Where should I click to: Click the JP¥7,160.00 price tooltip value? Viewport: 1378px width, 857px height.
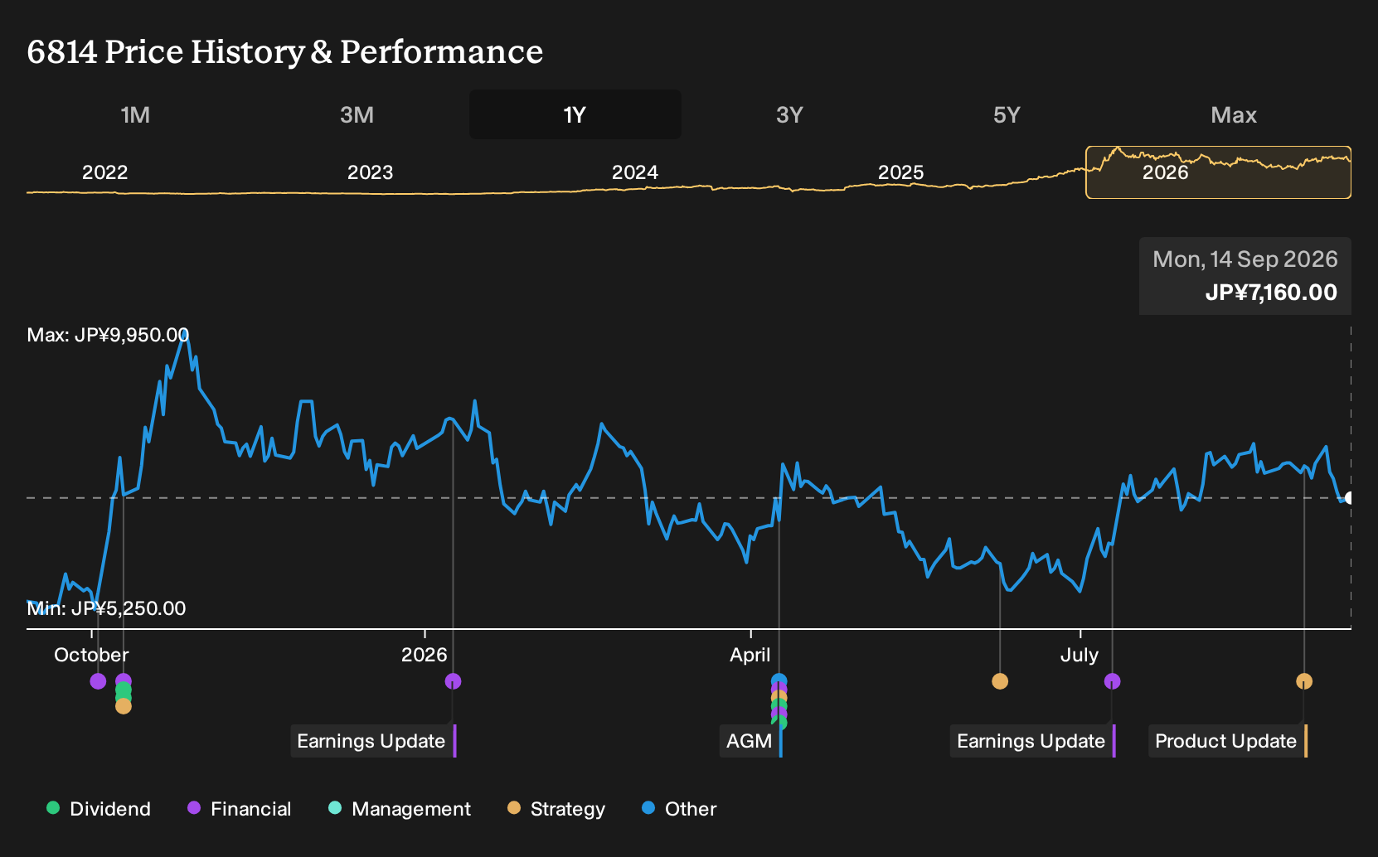click(x=1271, y=293)
